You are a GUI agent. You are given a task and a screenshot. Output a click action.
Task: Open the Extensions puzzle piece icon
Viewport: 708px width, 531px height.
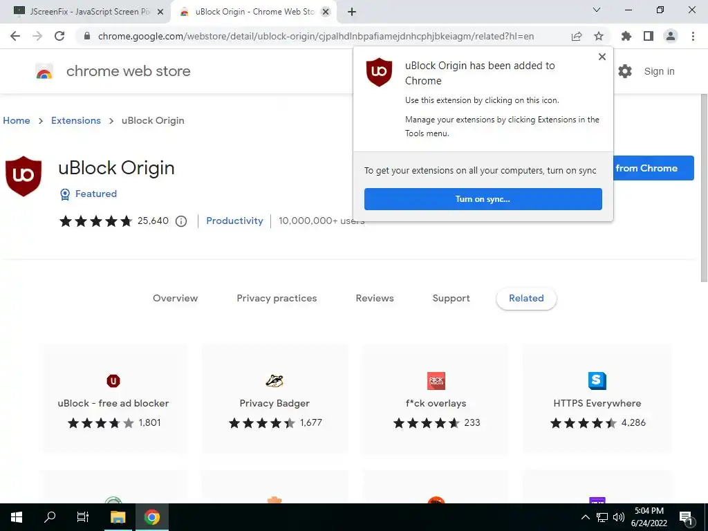coord(626,36)
